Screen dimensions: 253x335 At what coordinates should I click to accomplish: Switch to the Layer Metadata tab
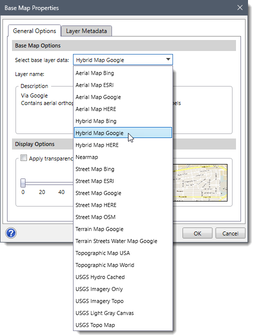[x=86, y=31]
